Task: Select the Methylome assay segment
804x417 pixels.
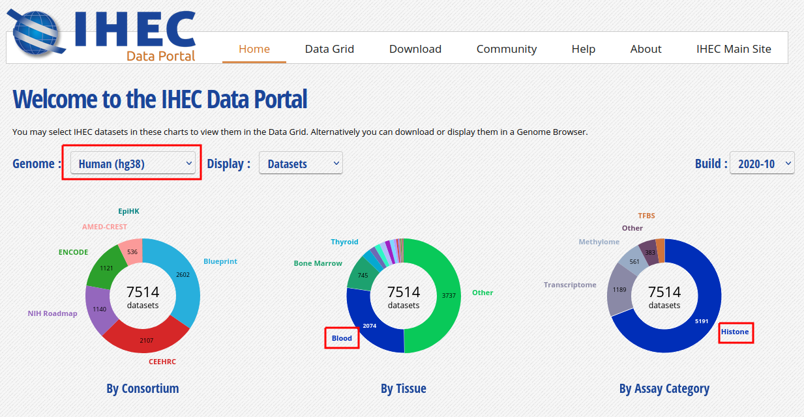Action: coord(633,261)
